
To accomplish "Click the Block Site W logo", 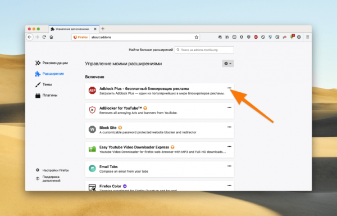I will [x=92, y=129].
